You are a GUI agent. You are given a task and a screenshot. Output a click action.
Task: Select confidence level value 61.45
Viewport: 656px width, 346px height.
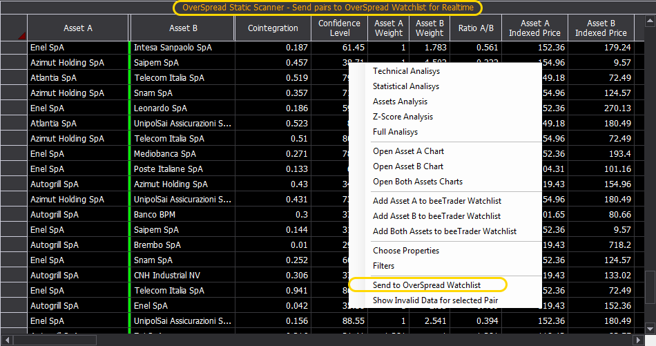click(339, 48)
